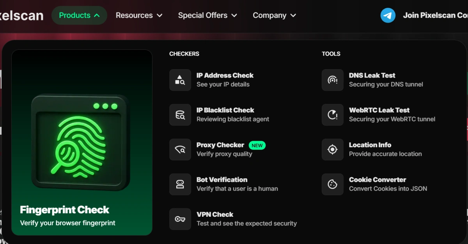Click the chevron next to Special Offers
Viewport: 468px width, 244px height.
[x=234, y=16]
